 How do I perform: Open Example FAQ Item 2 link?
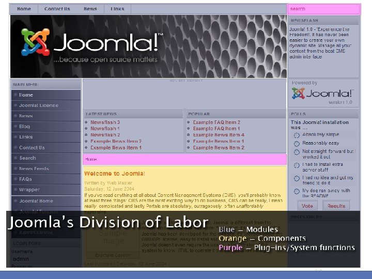216,122
